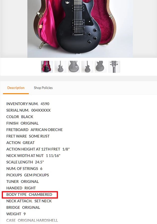The height and width of the screenshot is (224, 157).
Task: Click the WEIGHT 9 specification line
Action: 16,214
